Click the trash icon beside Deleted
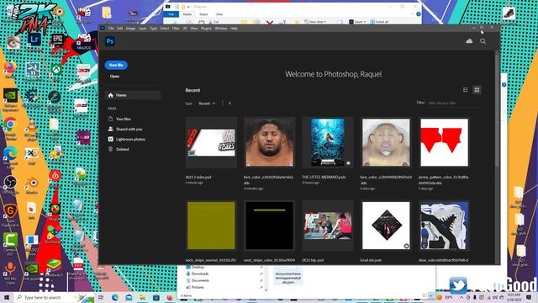This screenshot has width=538, height=303. point(110,149)
